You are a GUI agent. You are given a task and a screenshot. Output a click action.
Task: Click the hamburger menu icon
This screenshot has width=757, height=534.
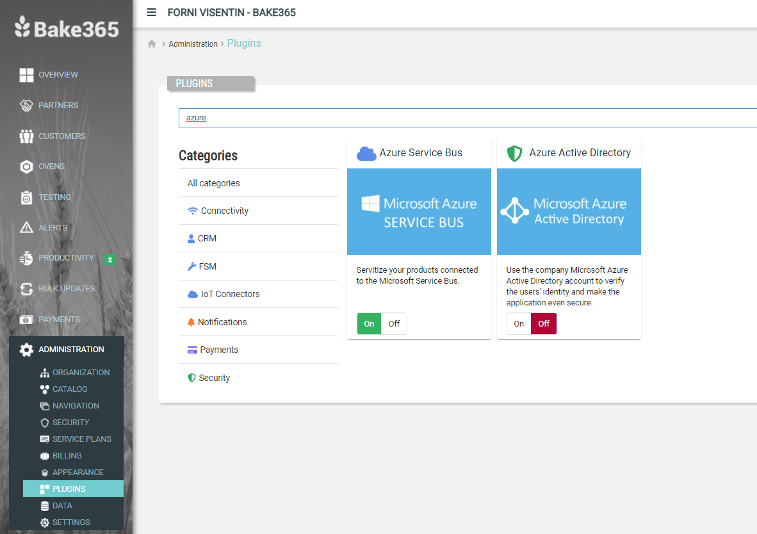coord(151,12)
